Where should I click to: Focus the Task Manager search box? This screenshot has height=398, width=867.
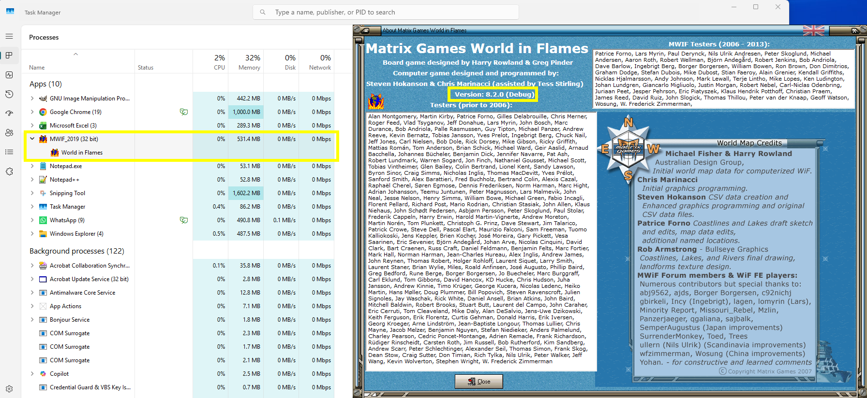point(386,12)
